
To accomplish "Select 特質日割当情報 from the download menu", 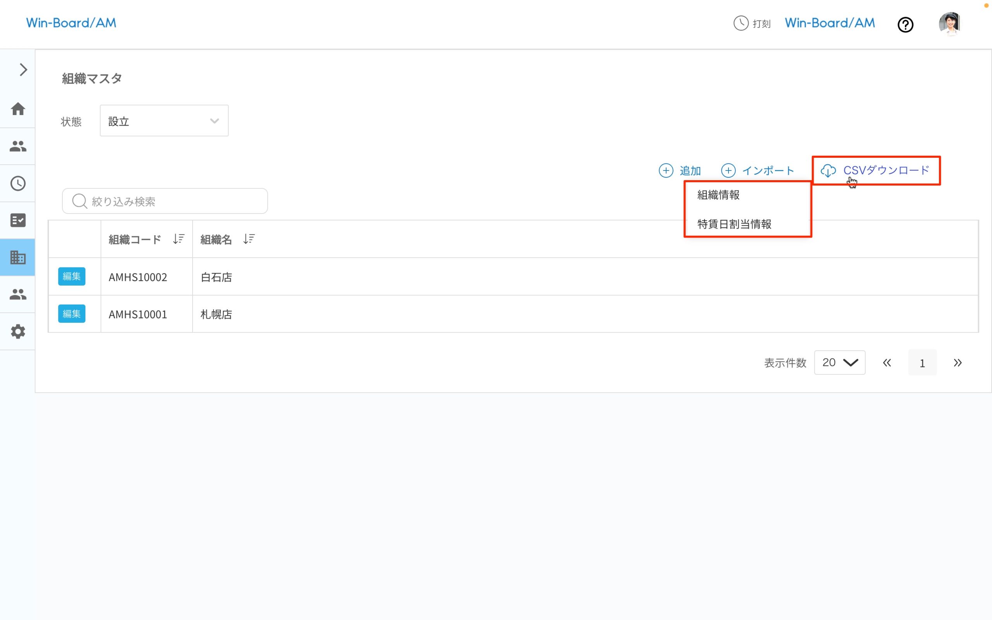I will point(734,224).
